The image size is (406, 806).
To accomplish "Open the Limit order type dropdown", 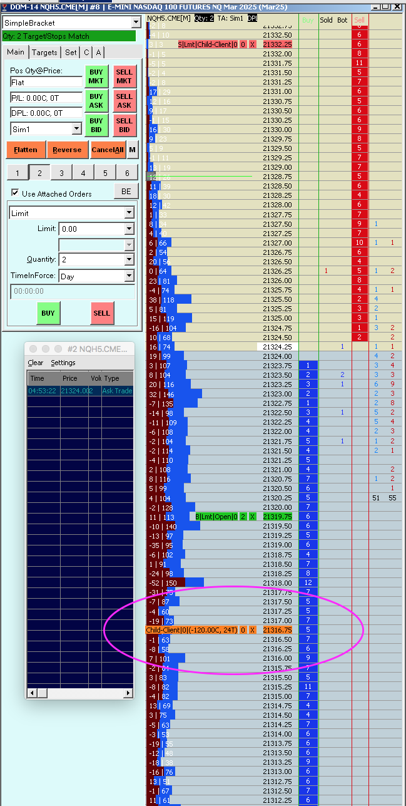I will point(129,214).
